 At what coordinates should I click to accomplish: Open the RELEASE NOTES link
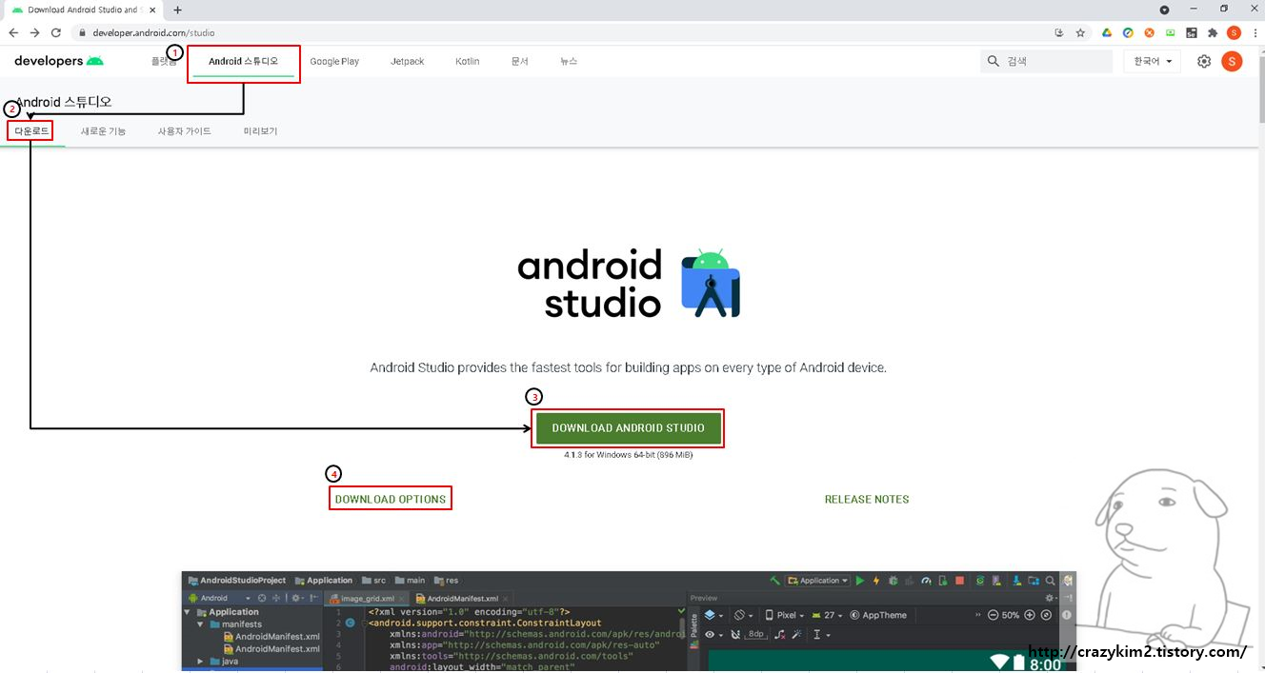pos(867,499)
